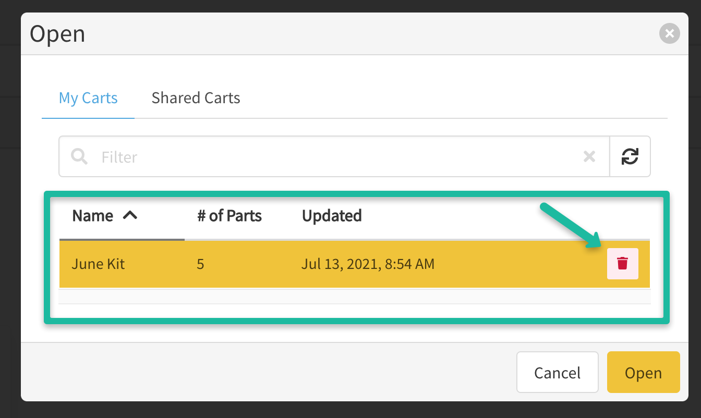The height and width of the screenshot is (418, 701).
Task: Click the parts count 5 in June Kit row
Action: [200, 264]
